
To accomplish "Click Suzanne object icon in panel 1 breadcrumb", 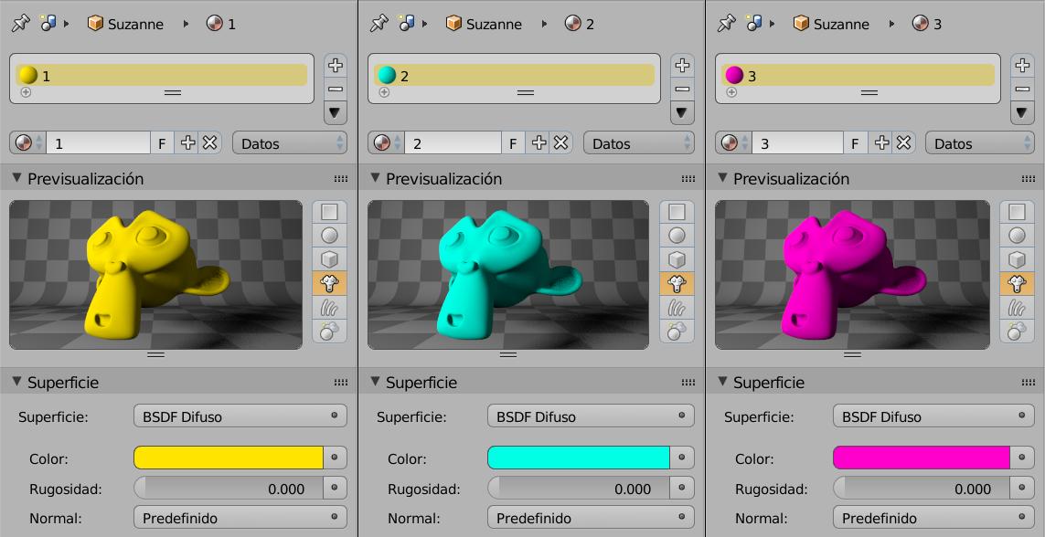I will click(96, 24).
